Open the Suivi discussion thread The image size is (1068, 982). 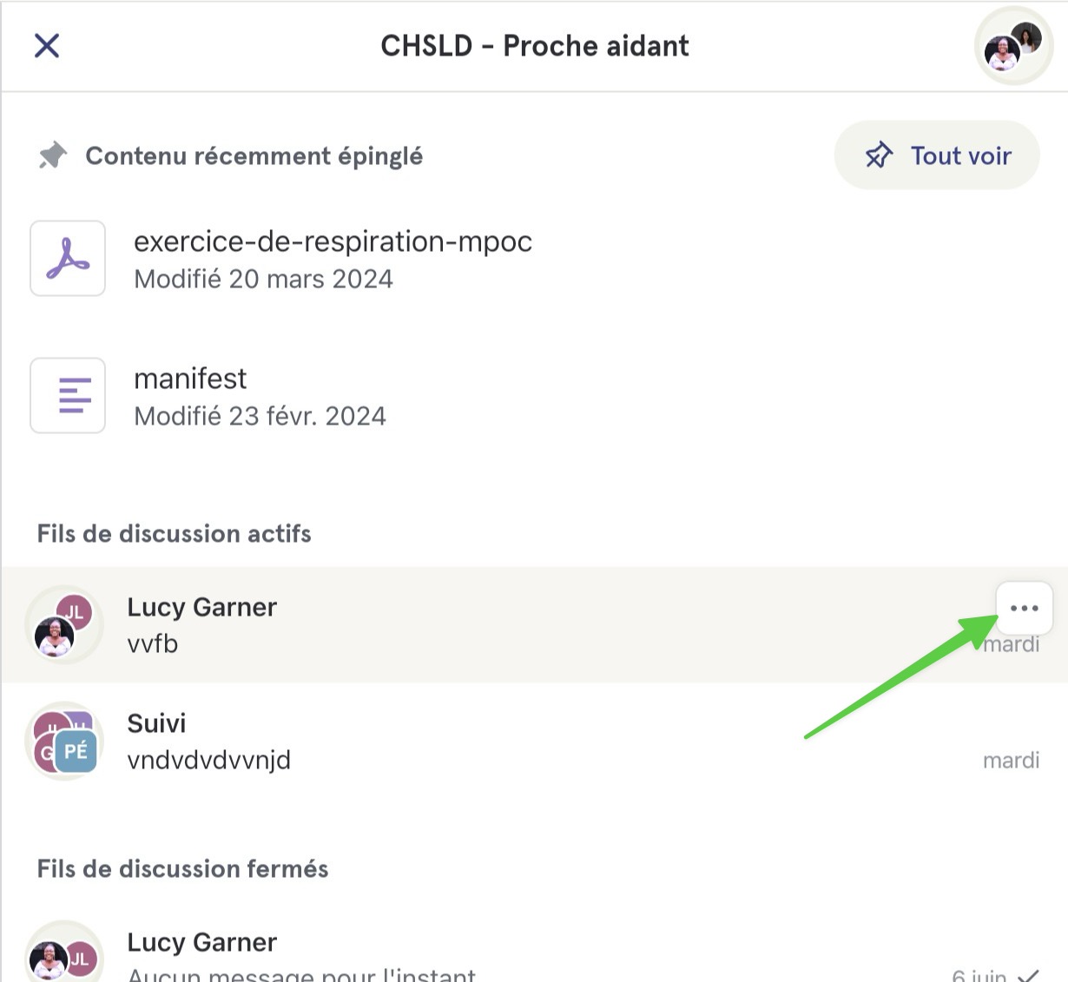pos(534,741)
